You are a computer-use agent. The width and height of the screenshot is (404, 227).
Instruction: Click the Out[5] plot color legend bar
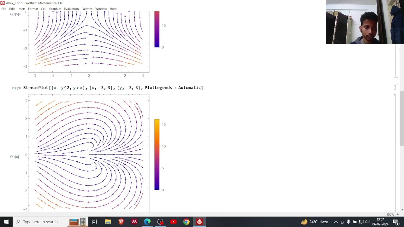click(x=157, y=29)
